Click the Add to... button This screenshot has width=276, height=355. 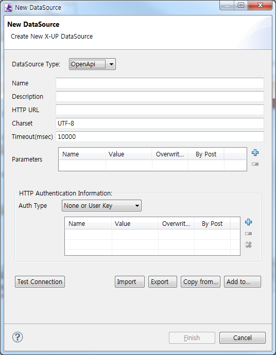[243, 281]
